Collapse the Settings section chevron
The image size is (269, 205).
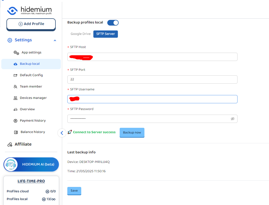55,41
